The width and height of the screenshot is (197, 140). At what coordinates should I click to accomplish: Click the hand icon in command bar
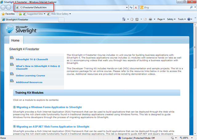tap(132, 19)
